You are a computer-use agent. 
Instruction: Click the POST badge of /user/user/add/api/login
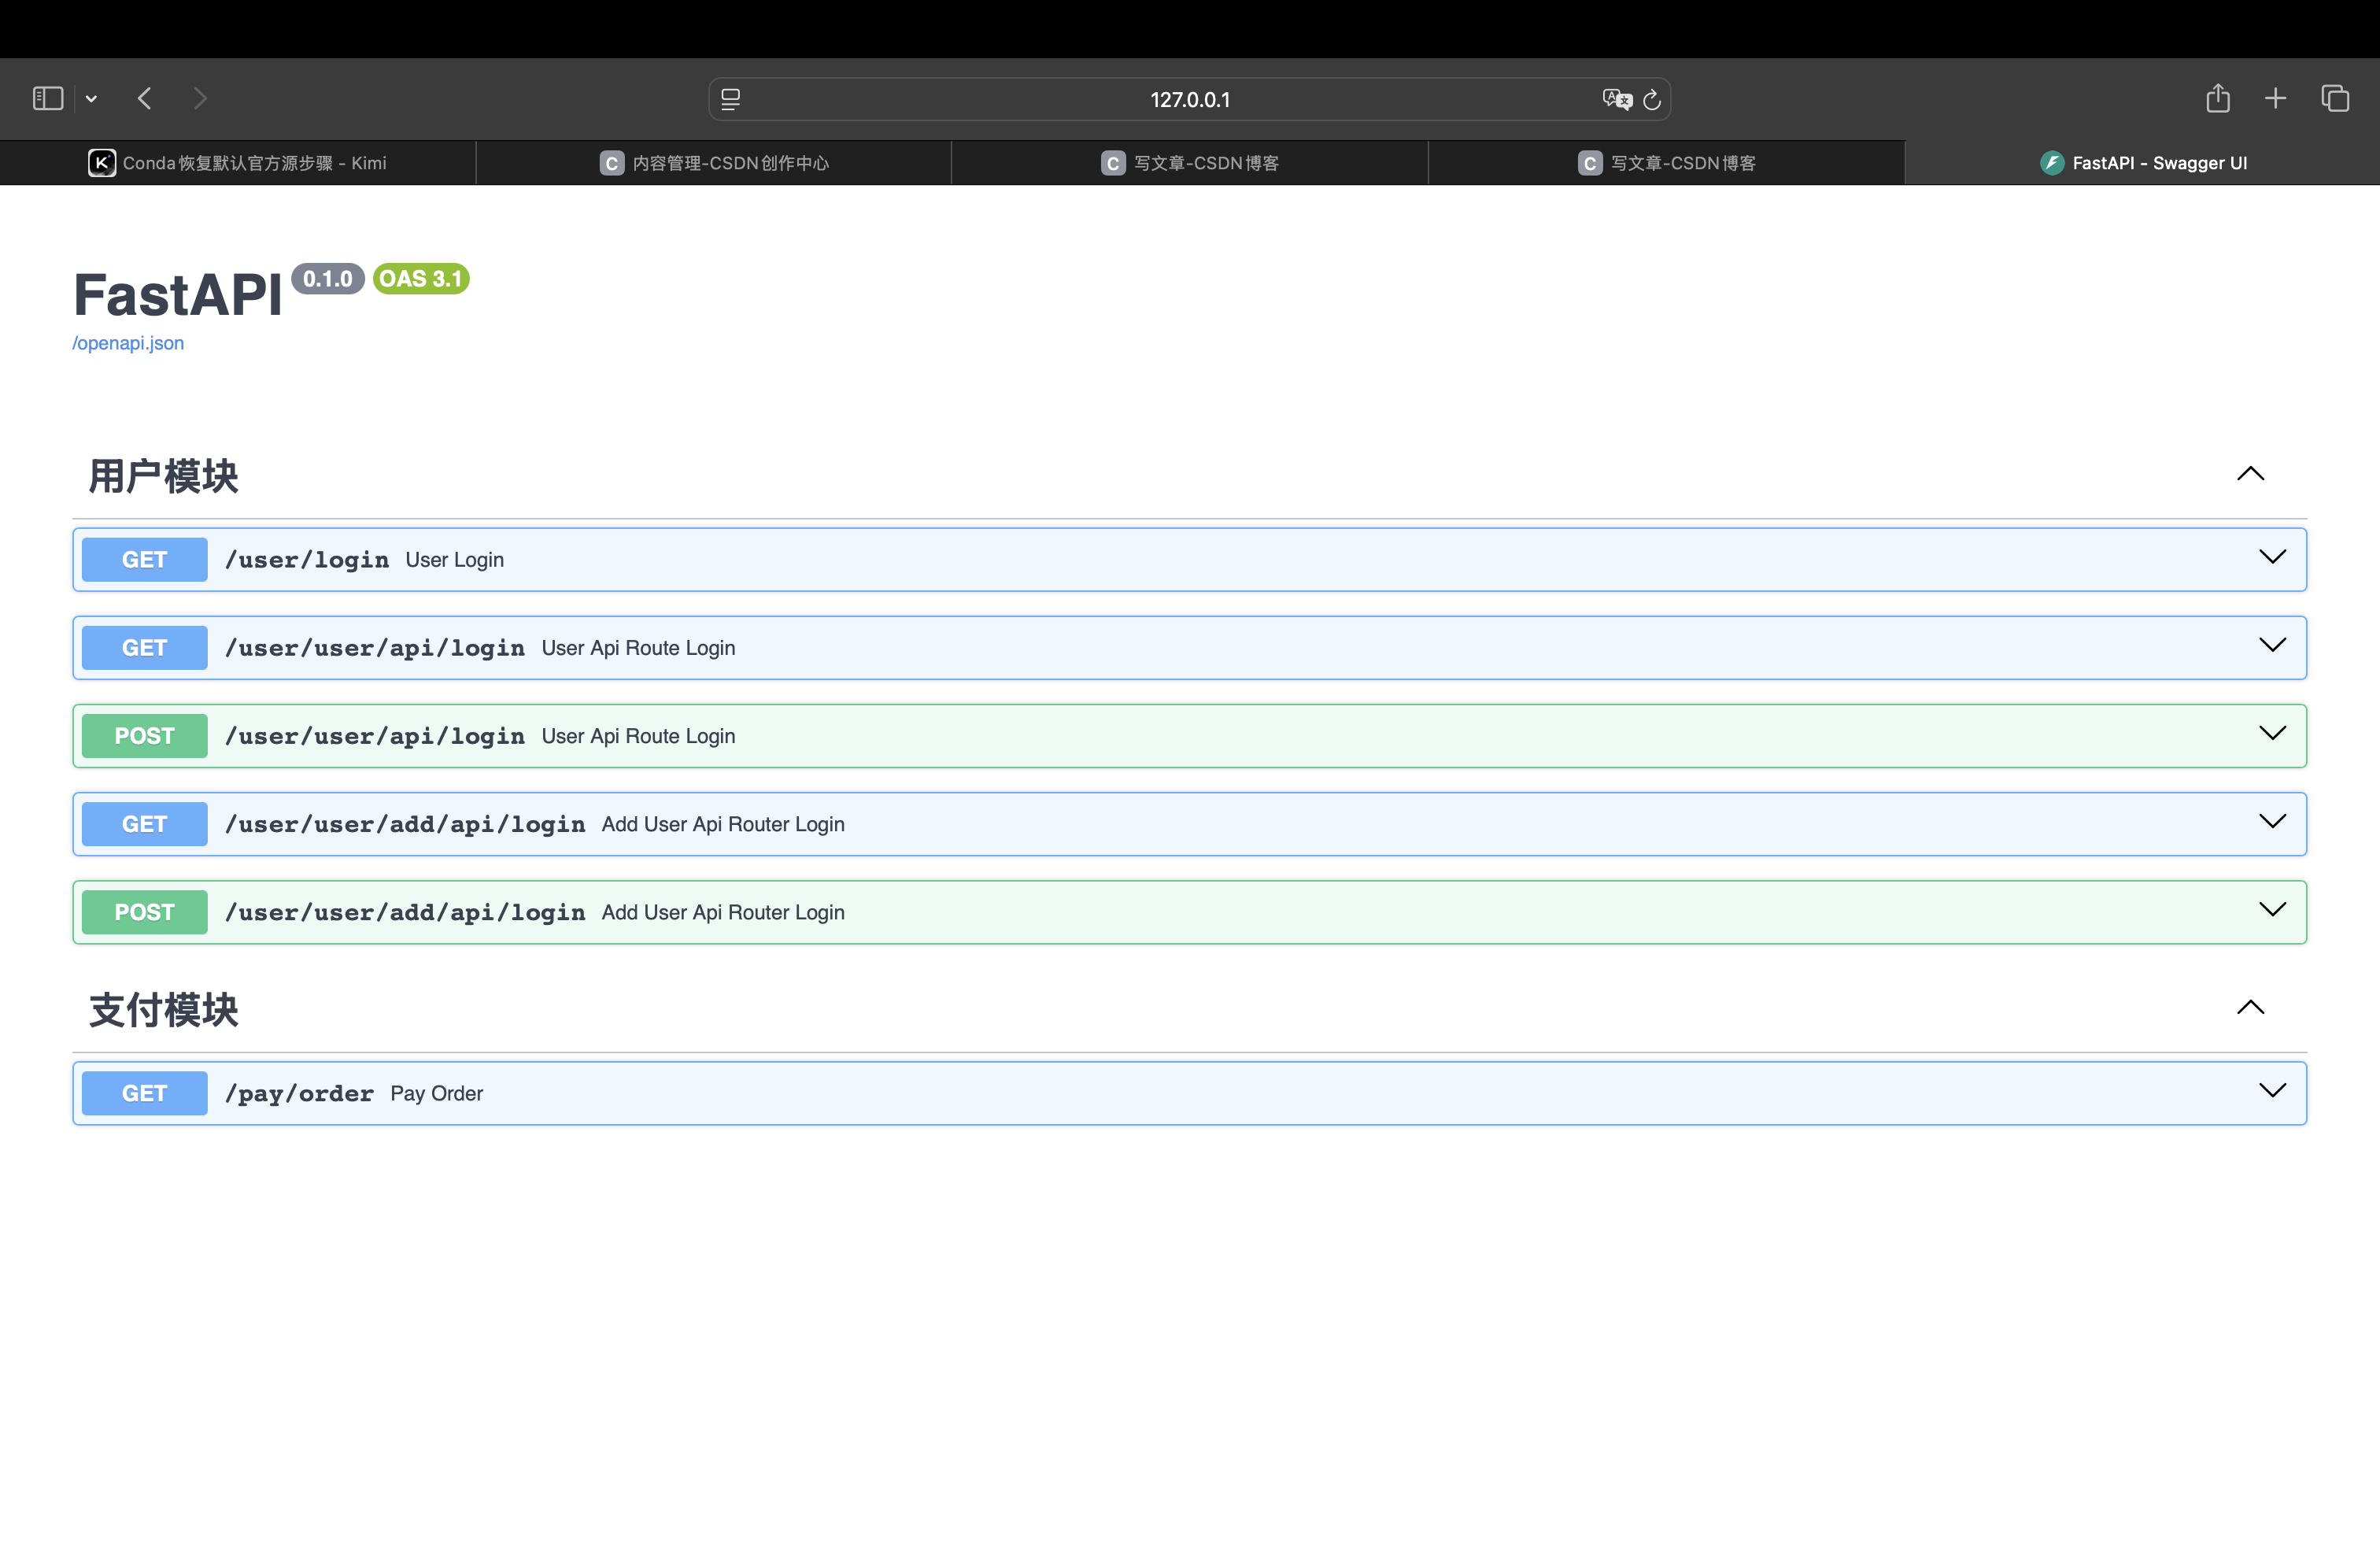144,912
